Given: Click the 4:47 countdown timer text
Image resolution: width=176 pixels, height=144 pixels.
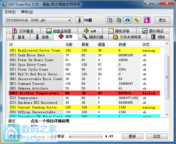Looking at the screenshot, I should coord(109,136).
